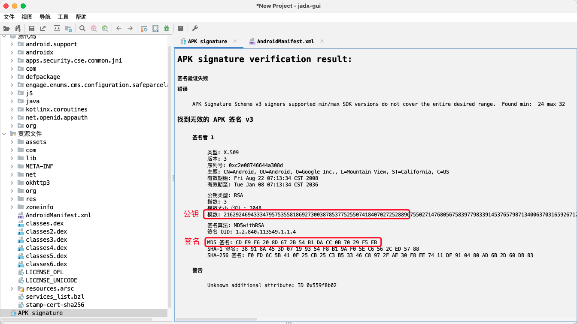Close the APK signature tab
This screenshot has width=577, height=324.
pyautogui.click(x=235, y=41)
